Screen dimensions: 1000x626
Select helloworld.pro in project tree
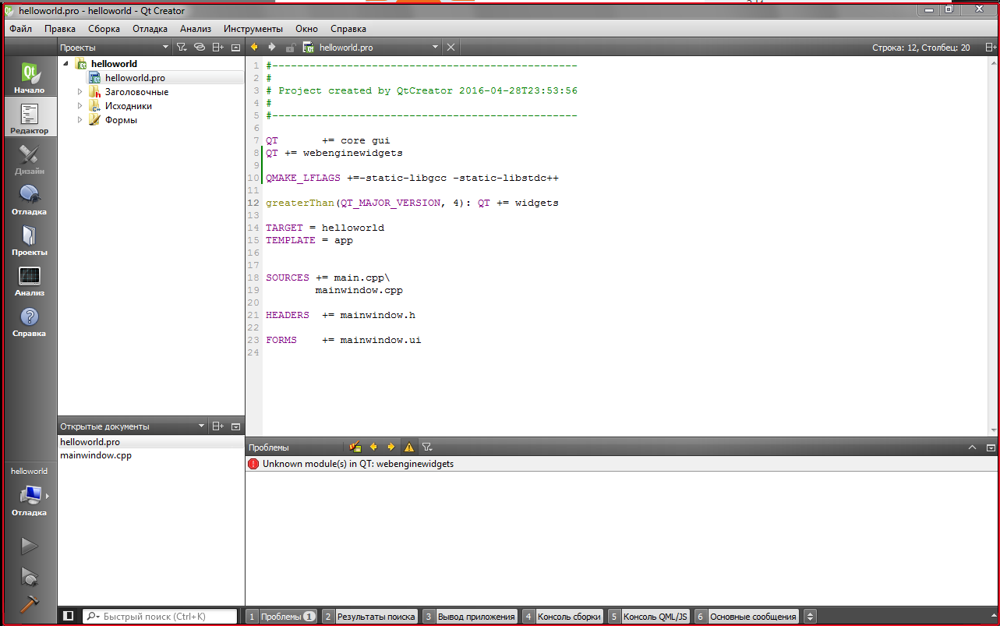click(135, 78)
